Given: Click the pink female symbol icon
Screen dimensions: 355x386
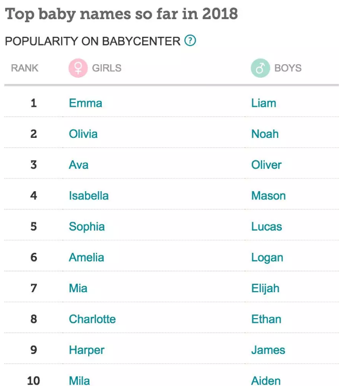Looking at the screenshot, I should click(x=78, y=68).
